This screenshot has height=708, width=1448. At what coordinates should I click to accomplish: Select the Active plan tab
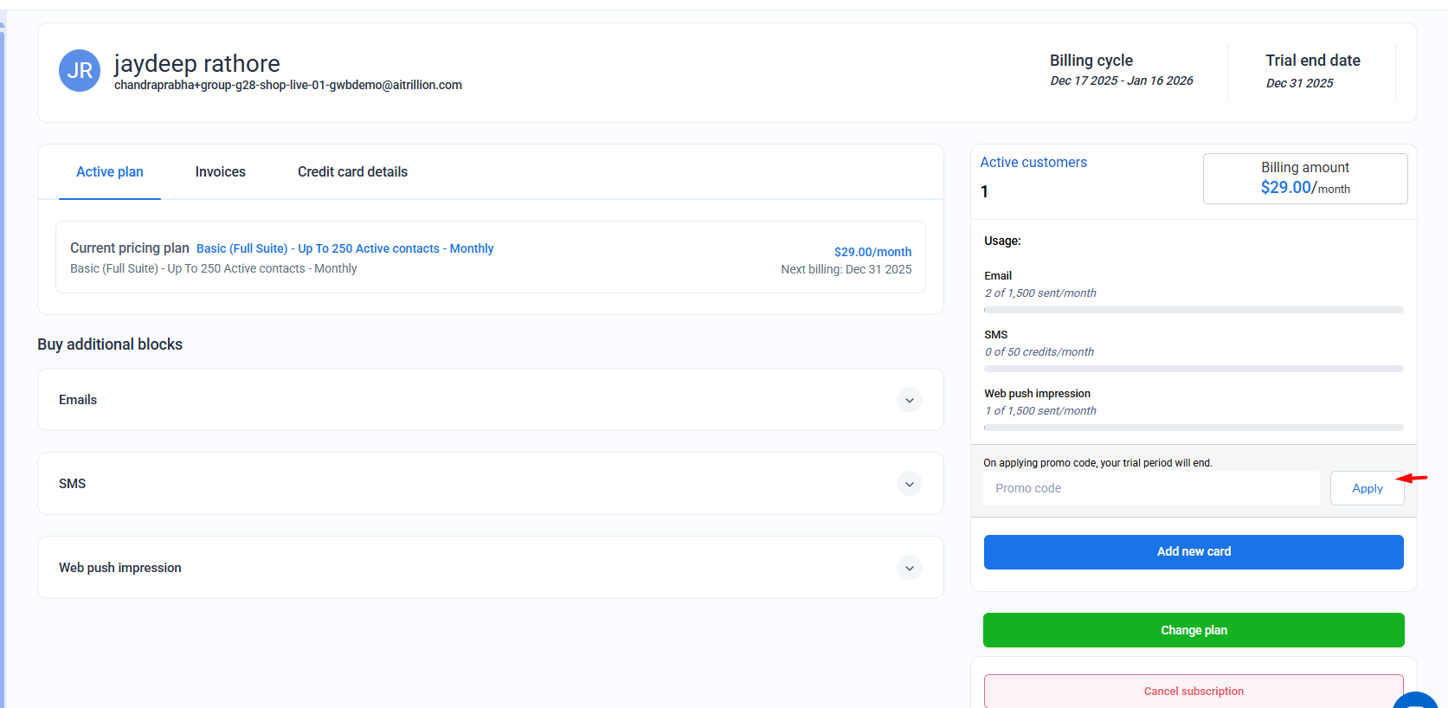tap(110, 172)
